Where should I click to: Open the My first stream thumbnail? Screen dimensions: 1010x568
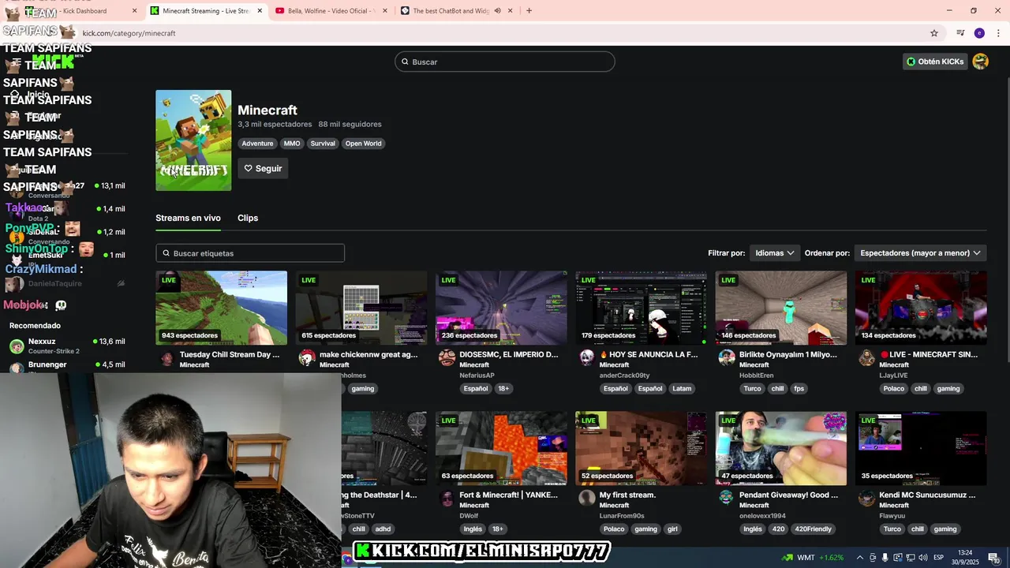click(641, 448)
